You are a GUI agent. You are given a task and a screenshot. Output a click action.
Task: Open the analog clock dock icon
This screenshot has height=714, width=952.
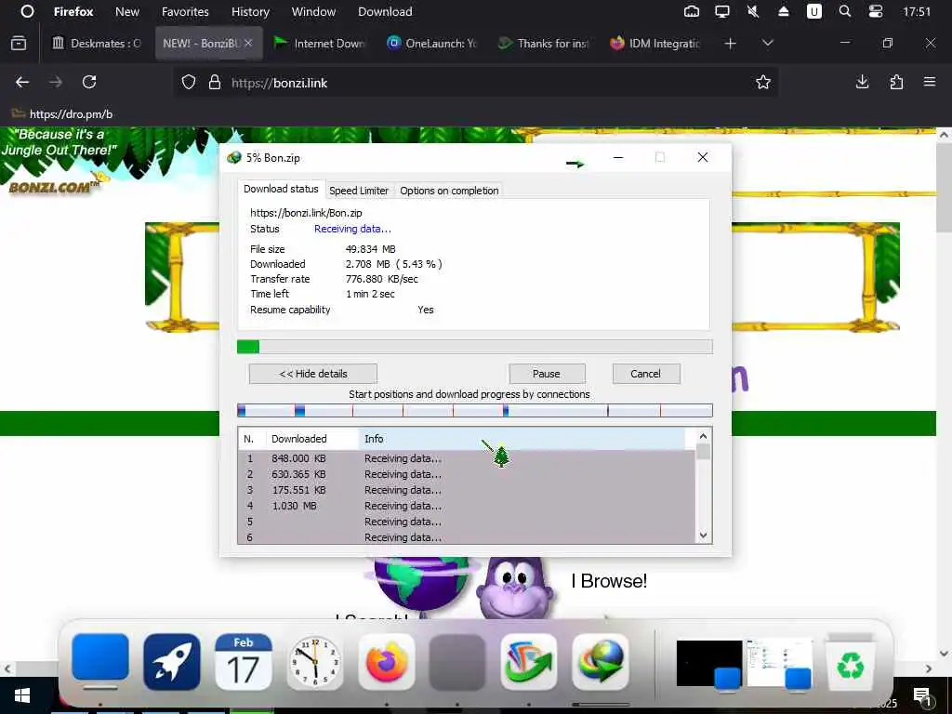(x=314, y=662)
